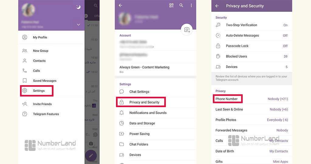Open Settings label in the drawer

tap(39, 90)
